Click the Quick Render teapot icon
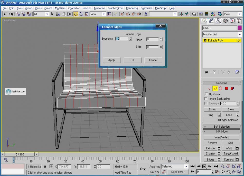 click(x=220, y=14)
